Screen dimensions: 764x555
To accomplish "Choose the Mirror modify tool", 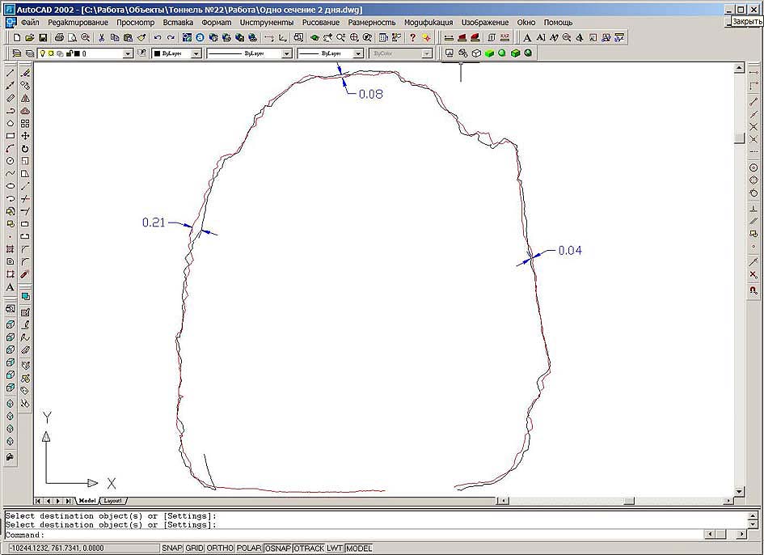I will pos(25,98).
